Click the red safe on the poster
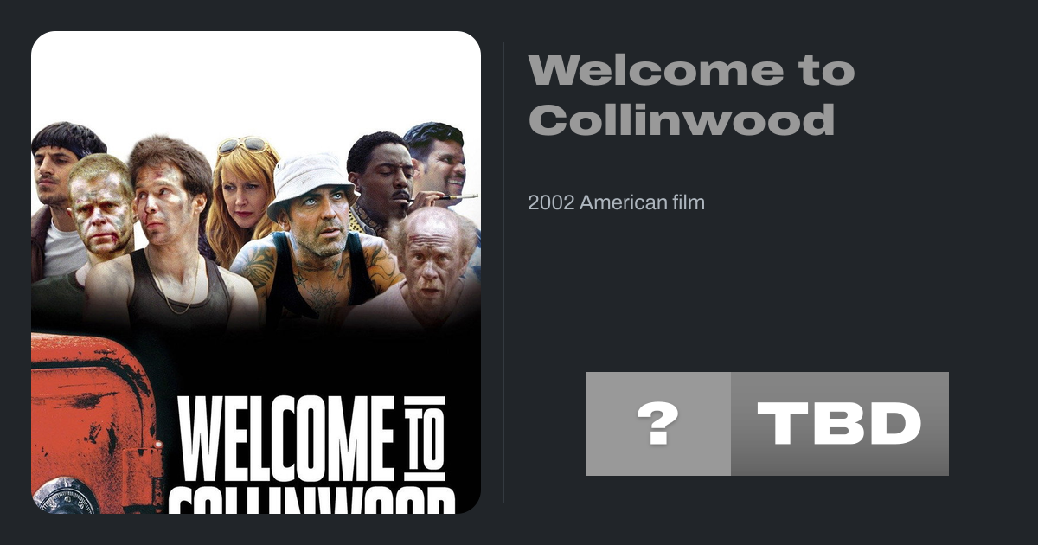 [x=93, y=424]
